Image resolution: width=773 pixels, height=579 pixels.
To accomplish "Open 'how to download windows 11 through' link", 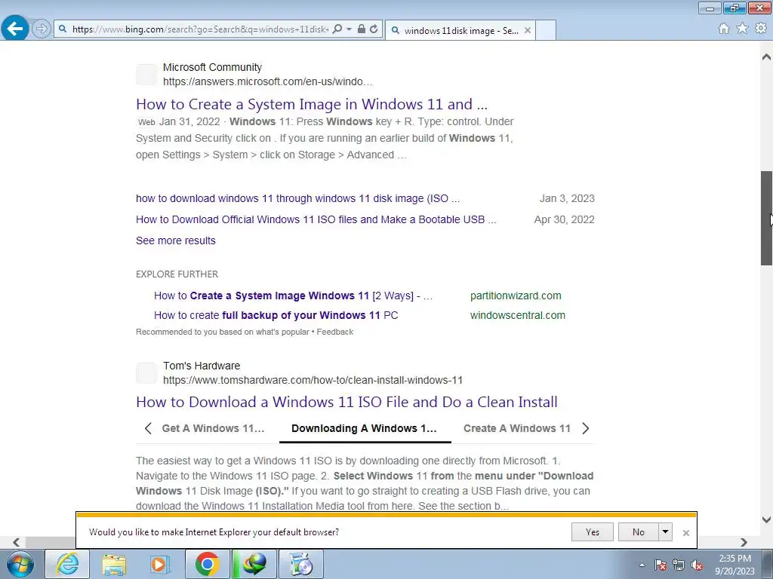I will tap(297, 198).
